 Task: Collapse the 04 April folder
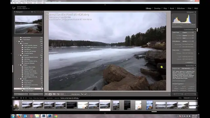19,79
